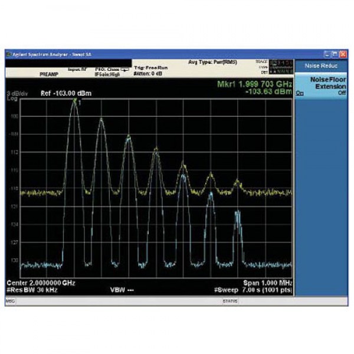Click the MSG area in status bar
354x354 pixels.
pos(10,301)
